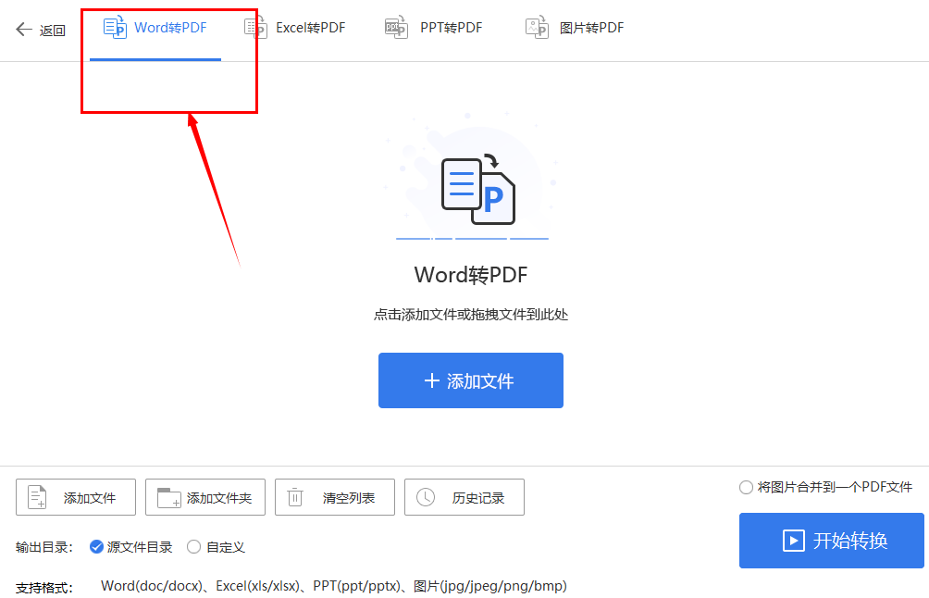Image resolution: width=929 pixels, height=598 pixels.
Task: Enable 将图片合并到一个PDF文件 option
Action: (745, 487)
